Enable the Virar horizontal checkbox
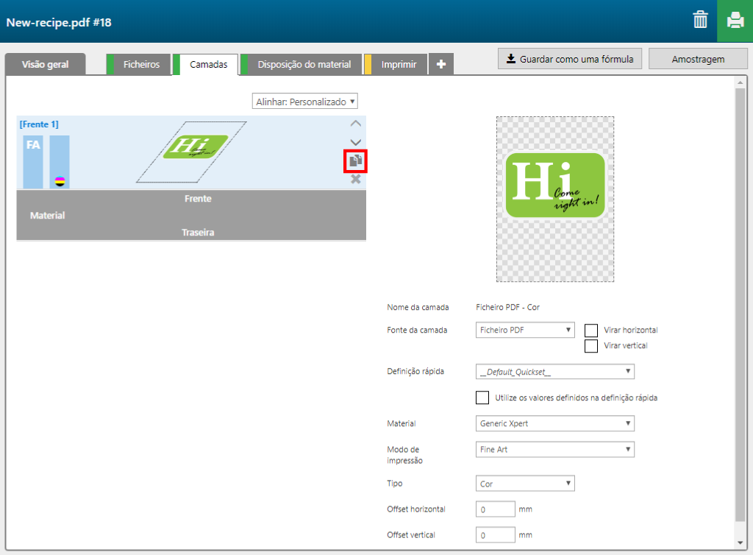The image size is (753, 555). [590, 330]
